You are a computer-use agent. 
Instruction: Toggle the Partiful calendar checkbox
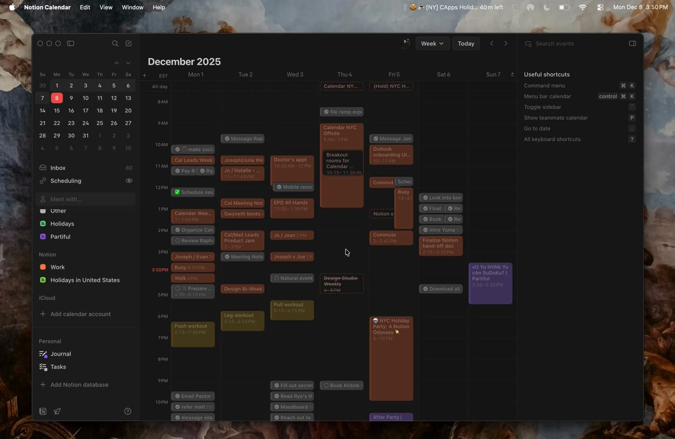pos(43,237)
